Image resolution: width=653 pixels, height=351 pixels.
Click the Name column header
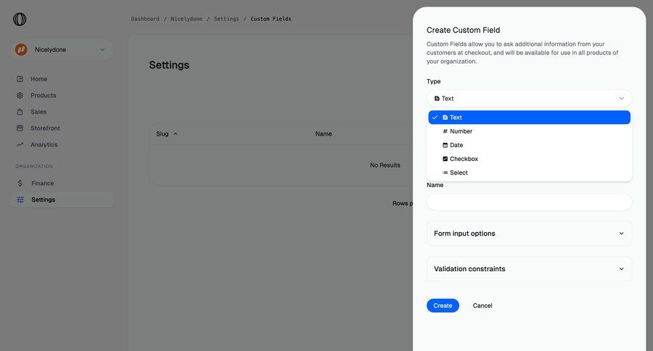(x=323, y=133)
